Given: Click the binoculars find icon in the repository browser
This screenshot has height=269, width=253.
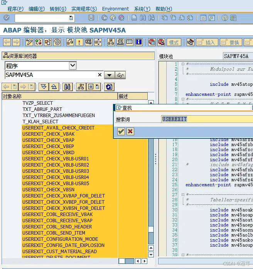Looking at the screenshot, I should [x=67, y=87].
